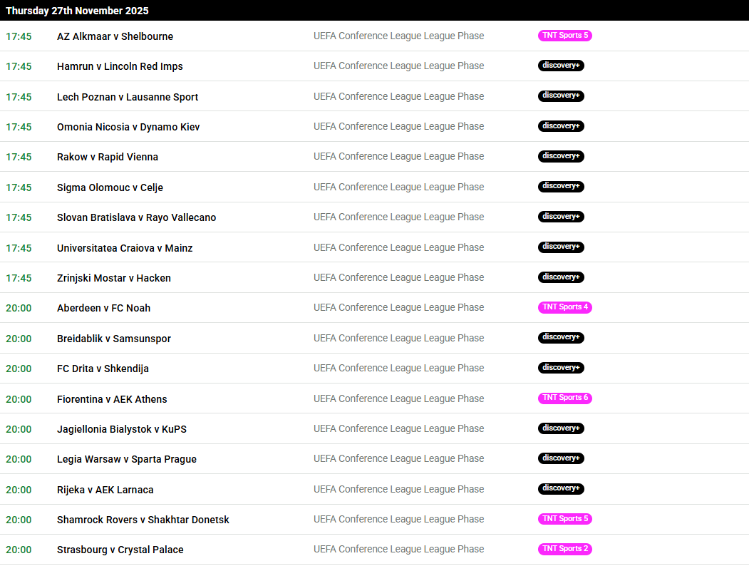Click competition name in Slovan Bratislava row
The image size is (749, 566).
tap(399, 217)
